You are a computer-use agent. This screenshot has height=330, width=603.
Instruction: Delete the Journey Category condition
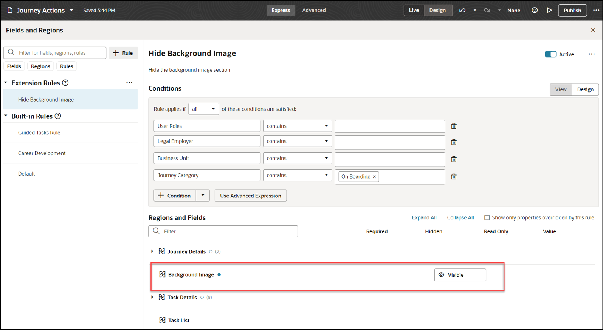(454, 176)
